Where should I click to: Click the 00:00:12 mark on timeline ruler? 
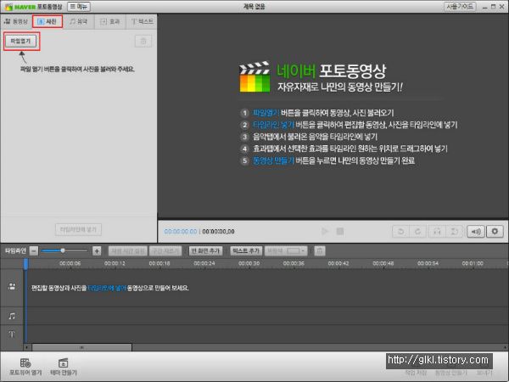coord(115,263)
